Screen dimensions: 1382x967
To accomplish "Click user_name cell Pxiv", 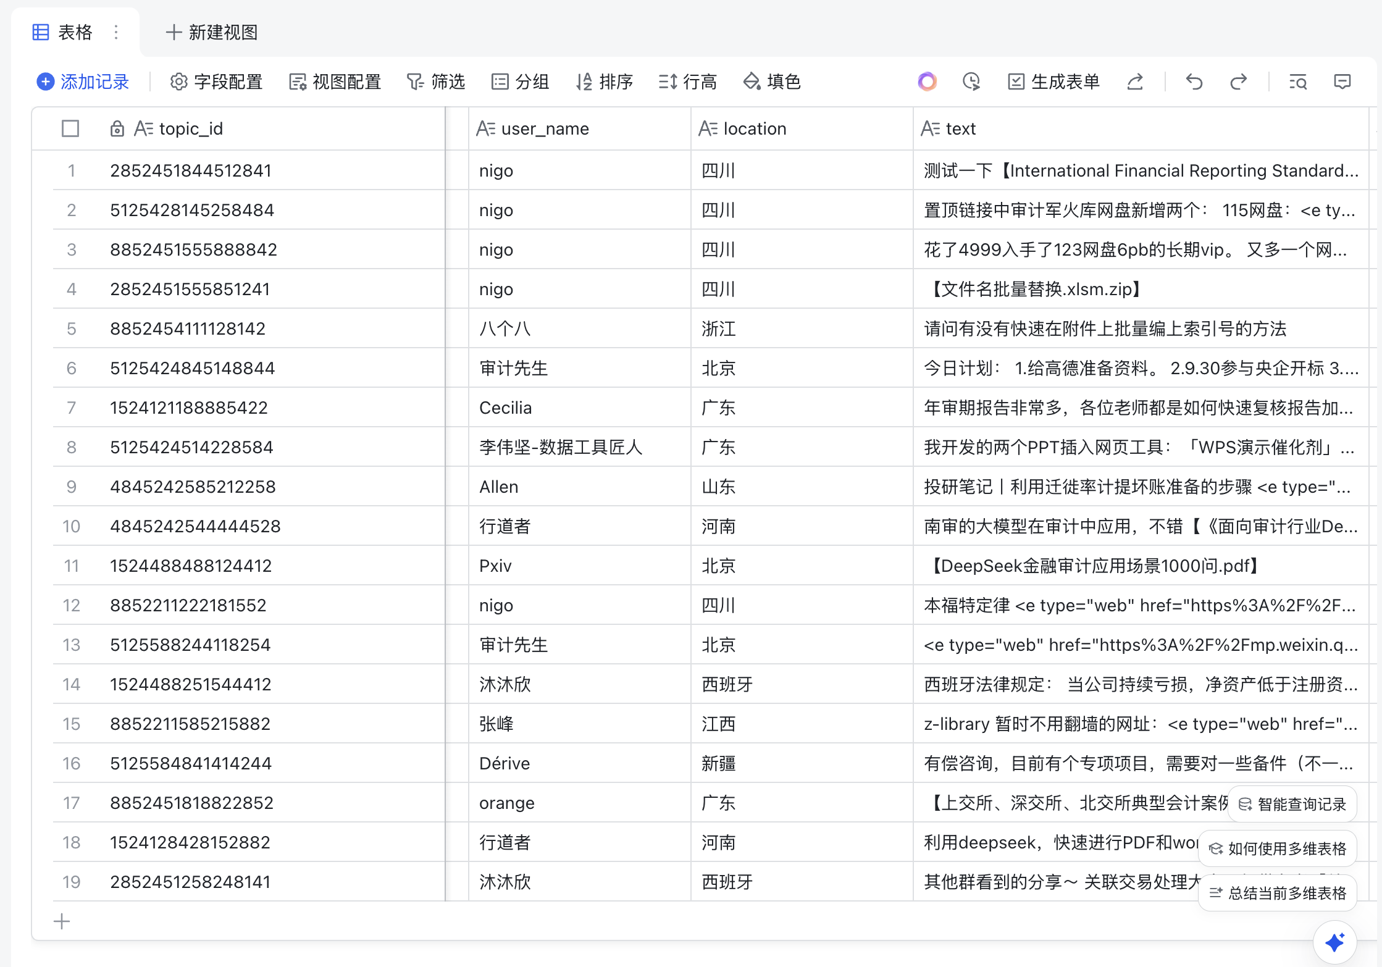I will (579, 566).
